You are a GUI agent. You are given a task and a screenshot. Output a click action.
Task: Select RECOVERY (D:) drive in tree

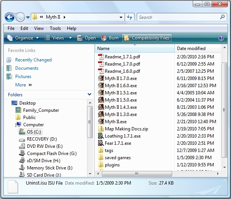pyautogui.click(x=42, y=139)
